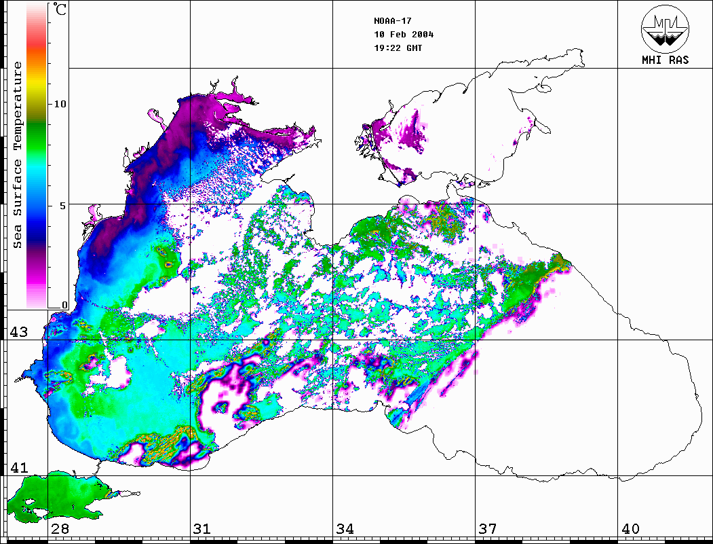
Task: Click longitude label '34'
Action: pos(345,528)
